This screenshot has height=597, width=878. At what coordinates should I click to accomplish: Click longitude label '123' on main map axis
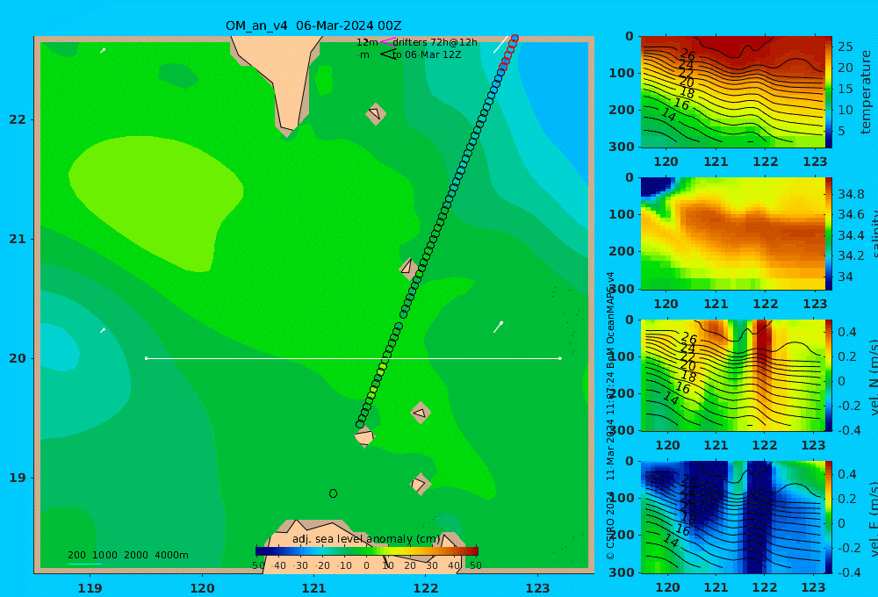538,588
